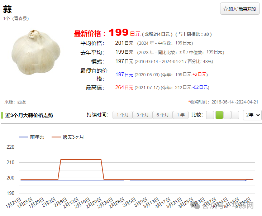This screenshot has width=262, height=216.
Task: Toggle the green comparison box
Action: click(x=219, y=115)
